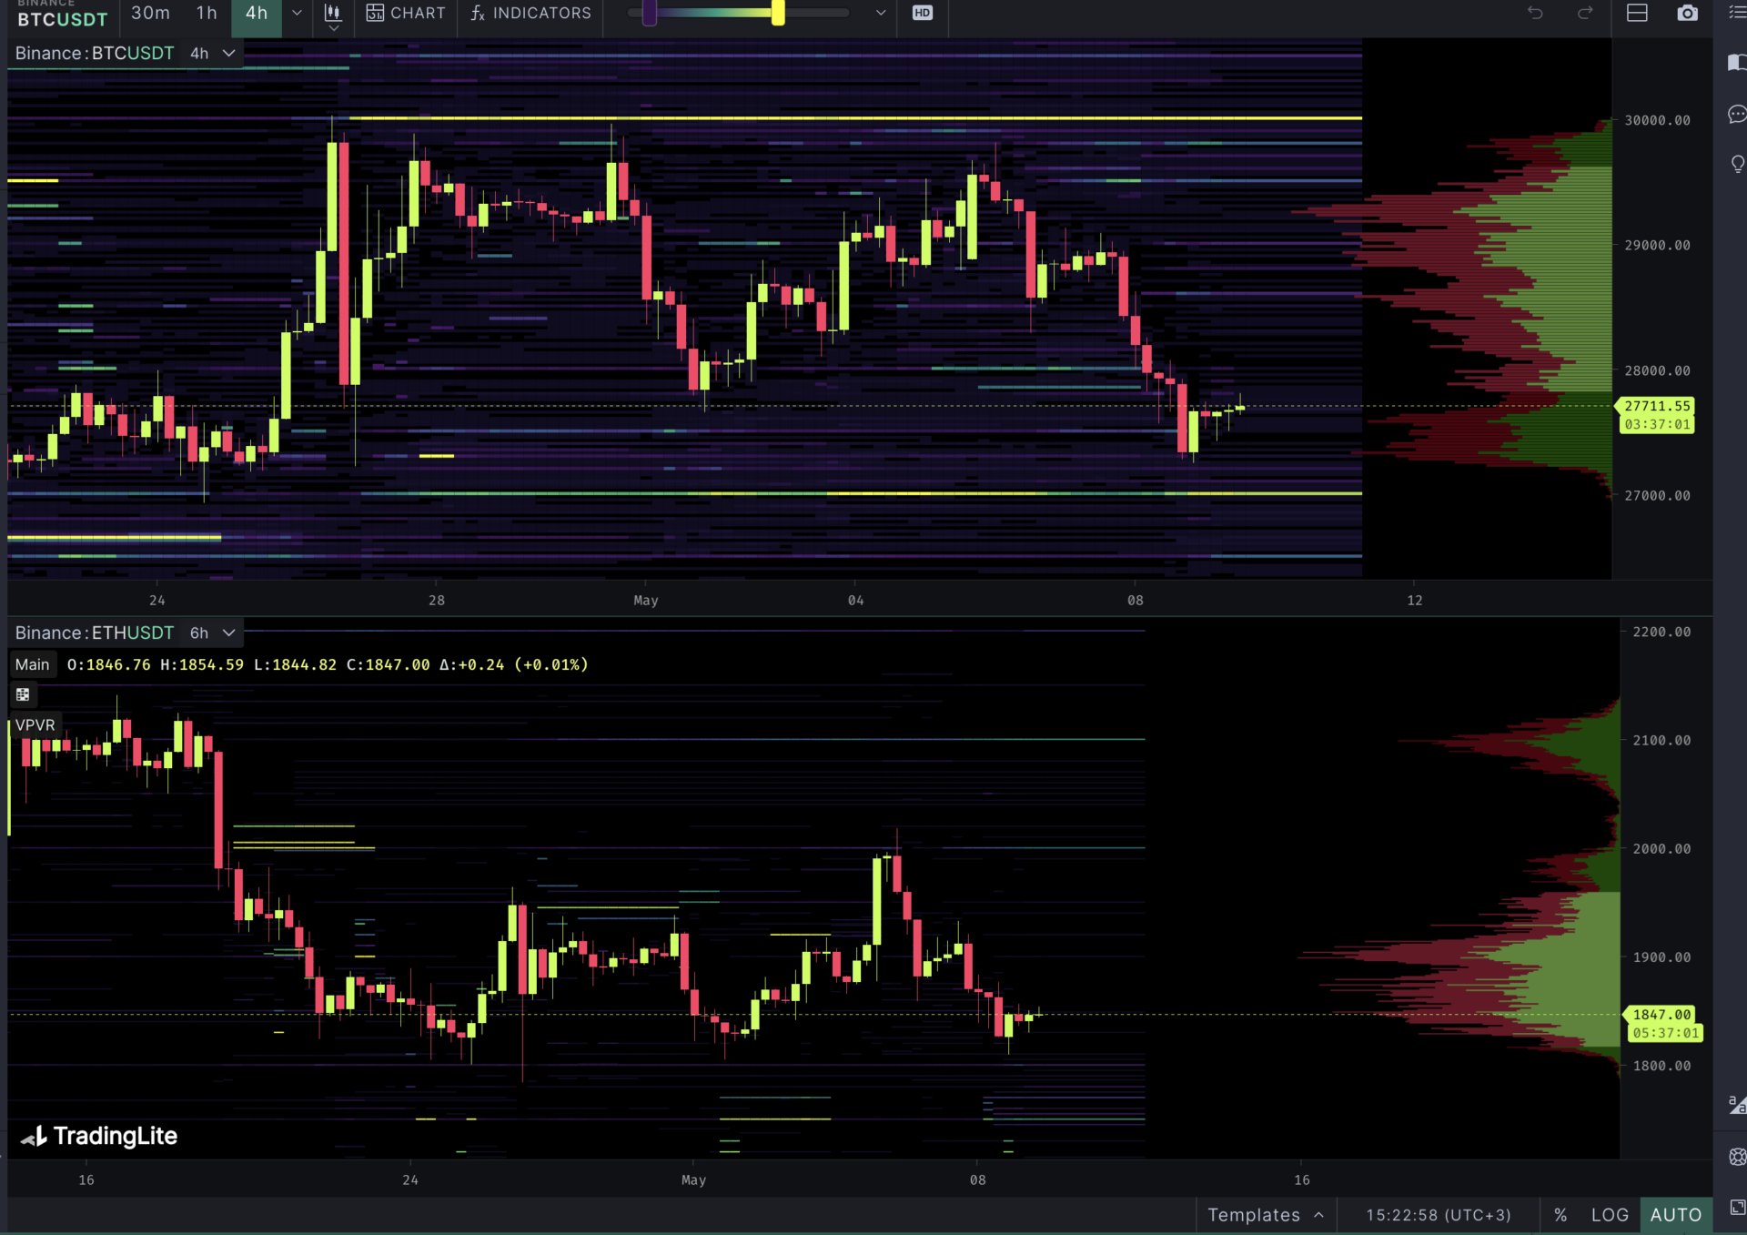Image resolution: width=1747 pixels, height=1235 pixels.
Task: Click the undo arrow icon
Action: tap(1535, 13)
